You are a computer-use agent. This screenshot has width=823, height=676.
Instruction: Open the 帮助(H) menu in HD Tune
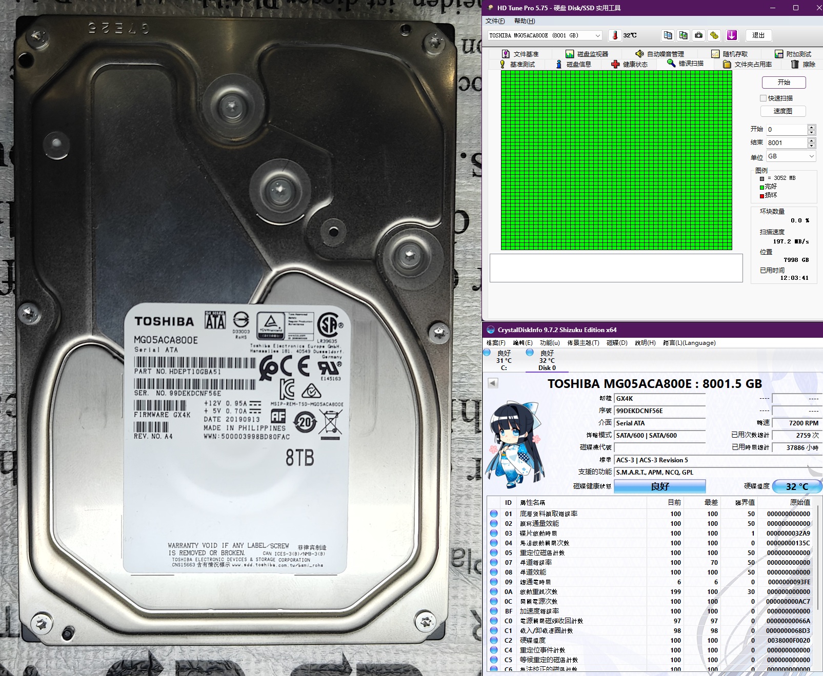pyautogui.click(x=524, y=21)
